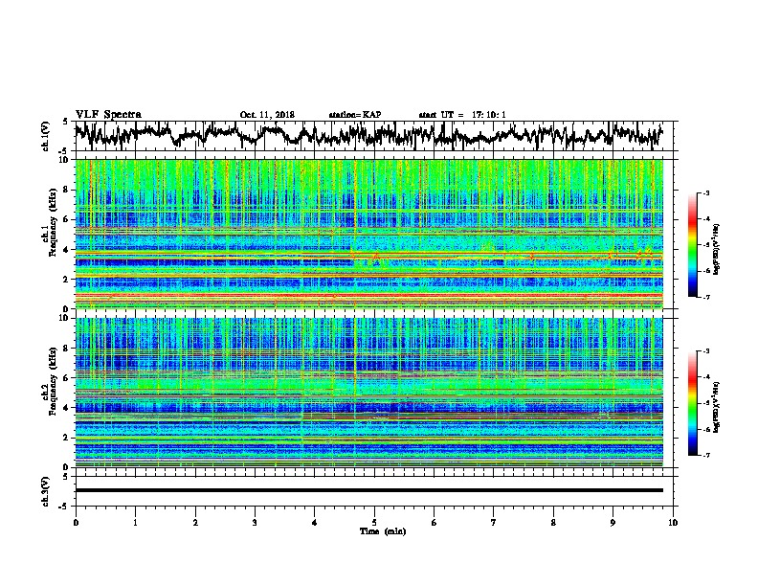Click the time axis tick label "1"

(x=135, y=523)
